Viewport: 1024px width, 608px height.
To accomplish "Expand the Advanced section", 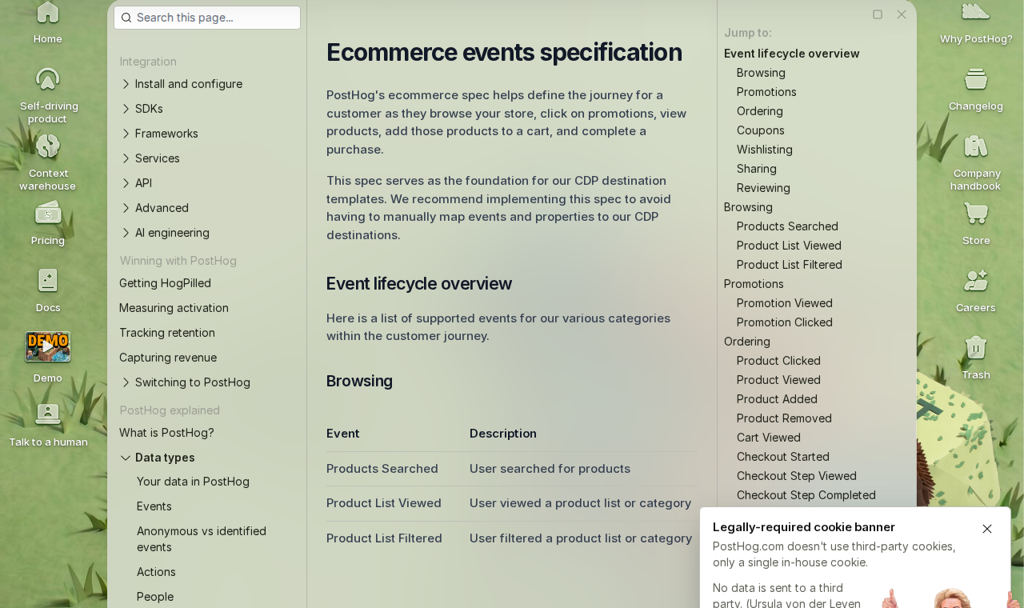I will pos(207,208).
